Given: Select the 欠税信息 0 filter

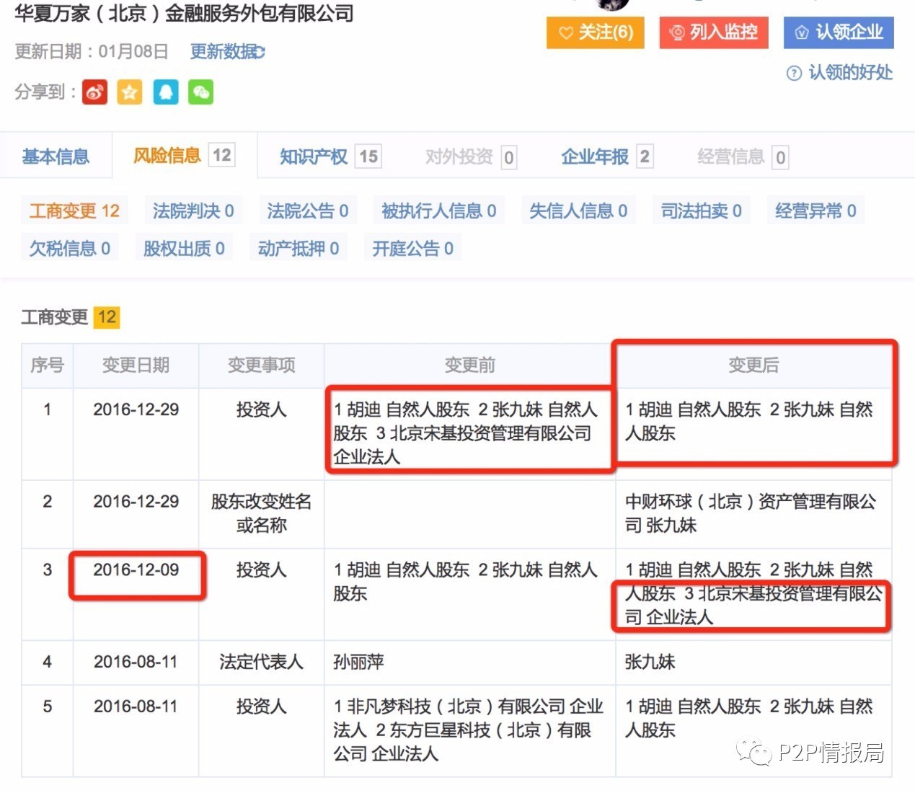Looking at the screenshot, I should click(70, 248).
